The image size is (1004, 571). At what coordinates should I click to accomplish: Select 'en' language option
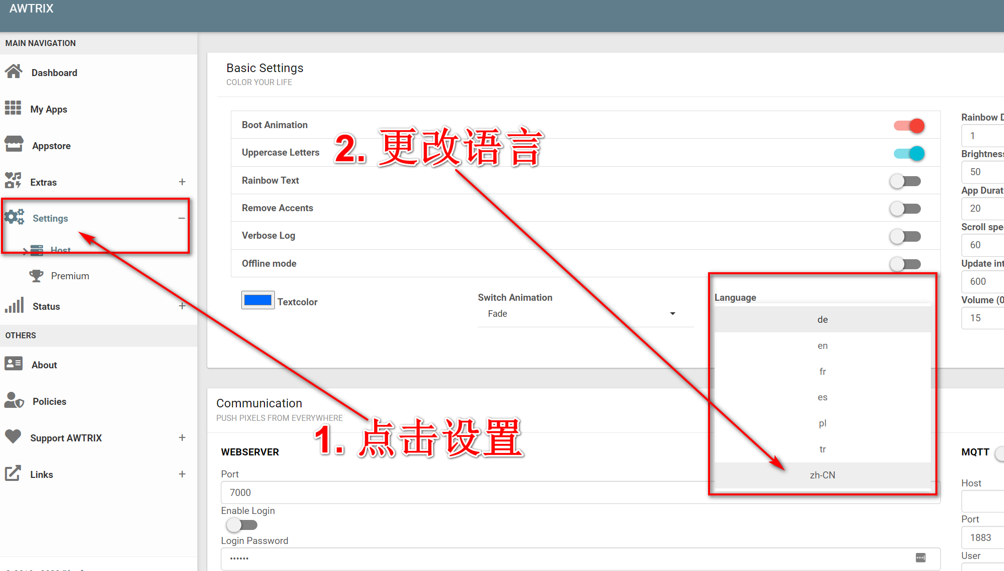click(x=822, y=345)
